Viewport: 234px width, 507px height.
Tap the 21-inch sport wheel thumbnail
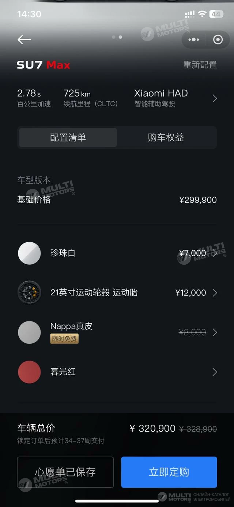tap(29, 292)
